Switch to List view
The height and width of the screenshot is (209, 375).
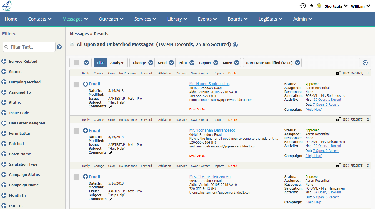coord(101,63)
